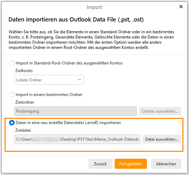Open the Zielkonto Lokale Ordner dropdown
The height and width of the screenshot is (175, 189).
coord(49,80)
